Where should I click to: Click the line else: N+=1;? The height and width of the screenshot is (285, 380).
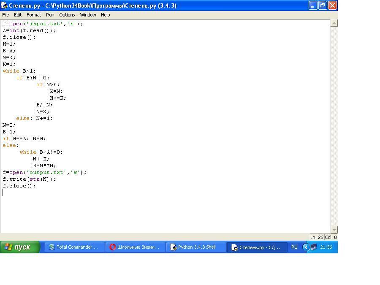(x=34, y=118)
